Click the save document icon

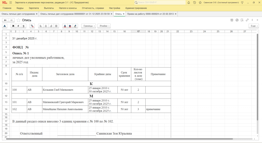pos(232,20)
